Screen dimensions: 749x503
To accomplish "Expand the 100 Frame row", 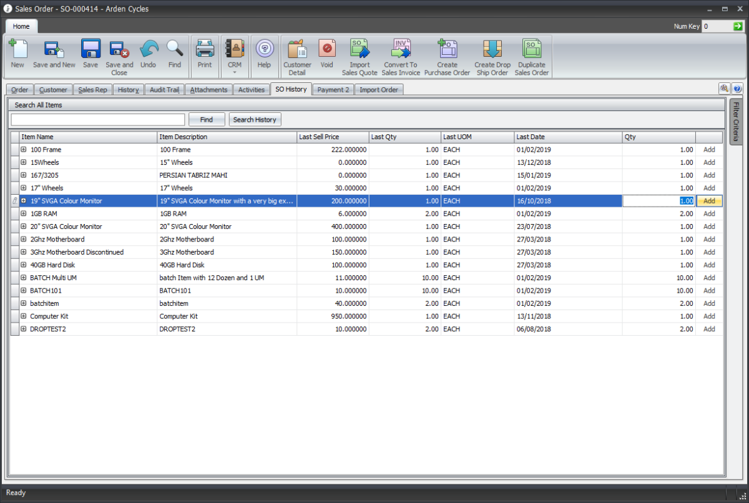I will [23, 150].
